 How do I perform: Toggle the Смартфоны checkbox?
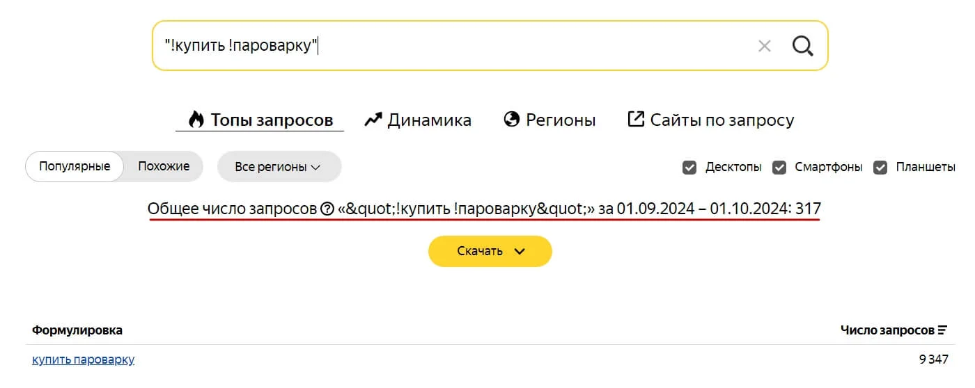pos(779,167)
